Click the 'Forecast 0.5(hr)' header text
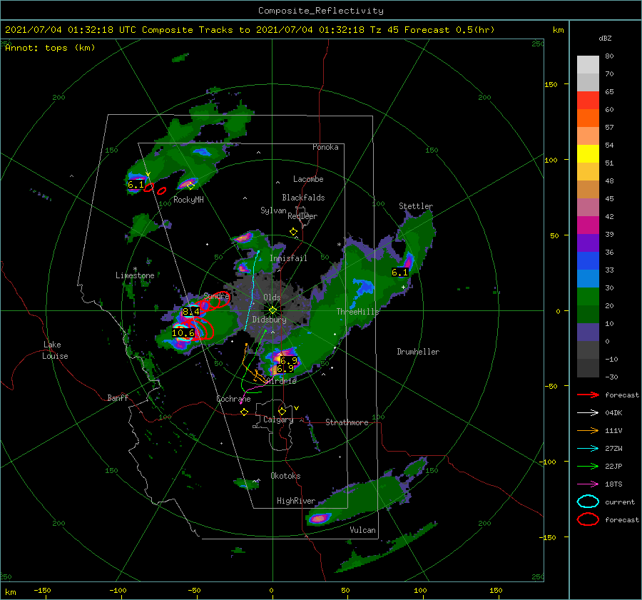The height and width of the screenshot is (600, 642). point(449,30)
